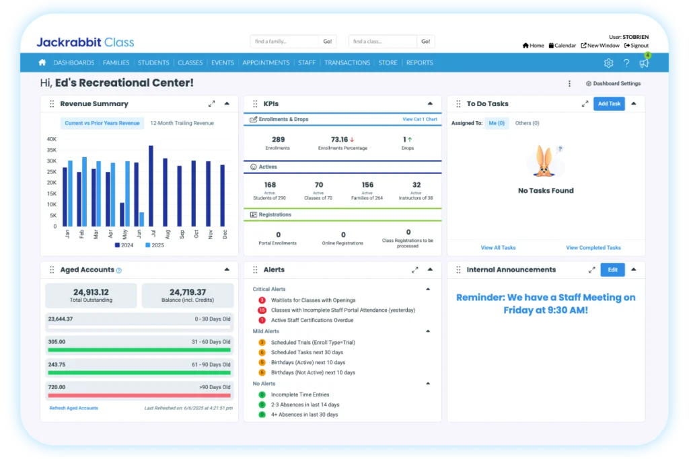Switch to 12-Month Trailing Revenue tab
The height and width of the screenshot is (459, 689).
pyautogui.click(x=182, y=123)
